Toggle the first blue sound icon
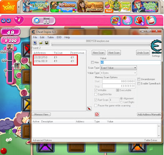 click(4, 20)
